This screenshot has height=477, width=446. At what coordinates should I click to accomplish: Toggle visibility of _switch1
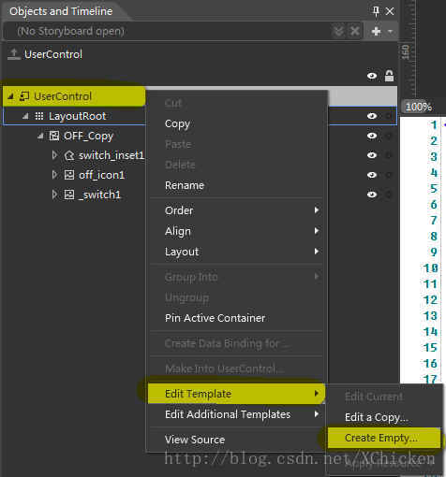pyautogui.click(x=372, y=195)
